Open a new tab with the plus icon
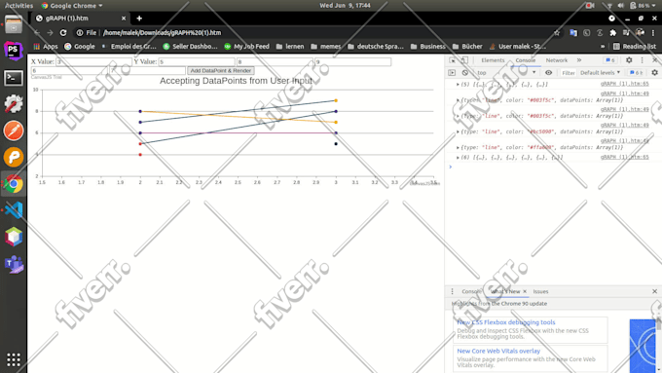Viewport: 662px width, 373px height. pyautogui.click(x=139, y=19)
